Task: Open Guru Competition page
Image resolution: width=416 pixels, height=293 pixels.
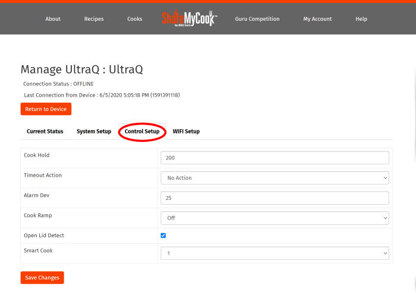Action: (x=257, y=19)
